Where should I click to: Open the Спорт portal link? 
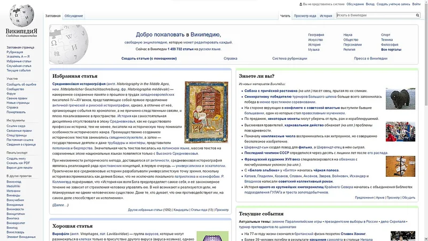point(386,35)
